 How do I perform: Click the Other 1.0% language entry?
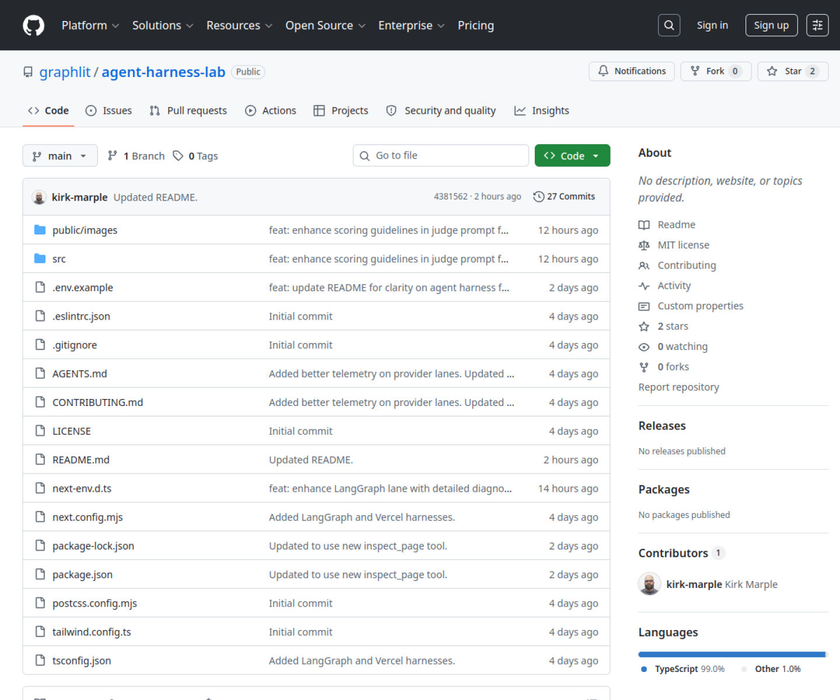coord(771,669)
